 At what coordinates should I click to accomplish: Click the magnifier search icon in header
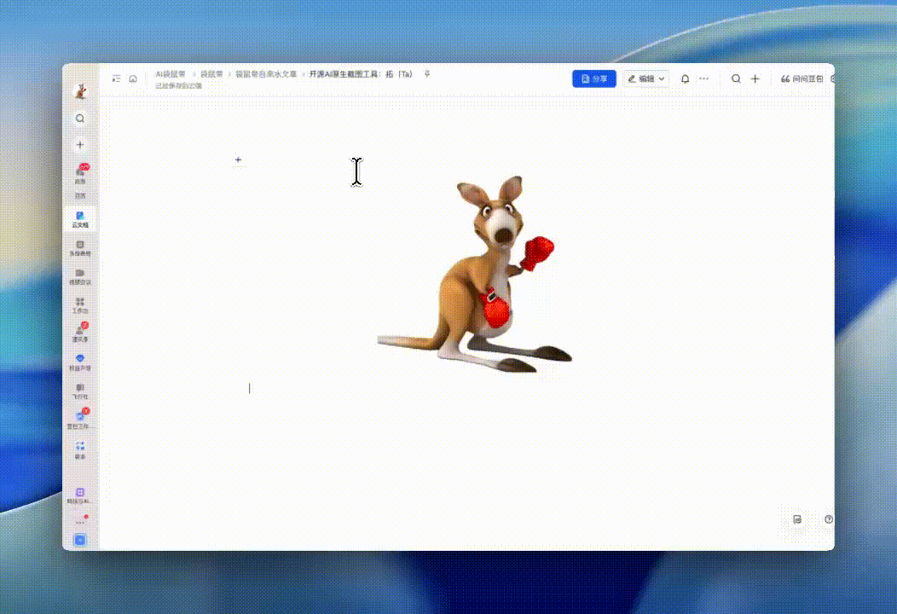pos(736,79)
